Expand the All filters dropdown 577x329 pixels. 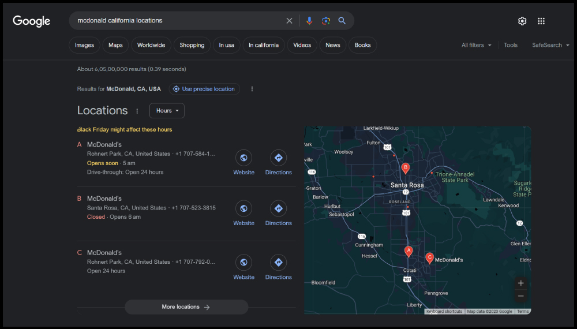pos(477,45)
